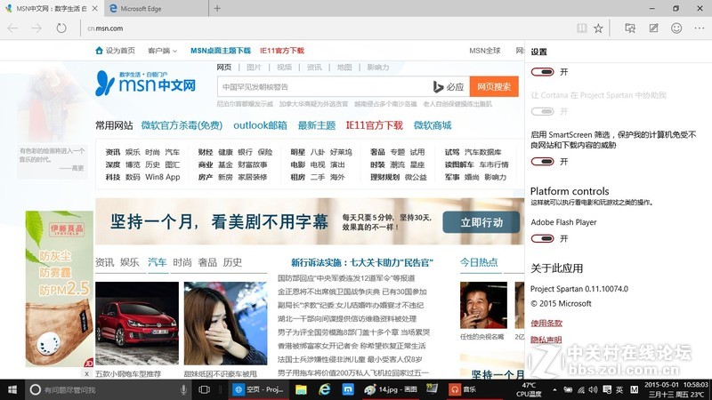712x400 pixels.
Task: Close the MSN中文网 tab
Action: pyautogui.click(x=94, y=8)
